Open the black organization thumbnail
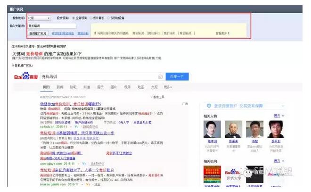Screen dimensions: 311x192 [x=254, y=175]
